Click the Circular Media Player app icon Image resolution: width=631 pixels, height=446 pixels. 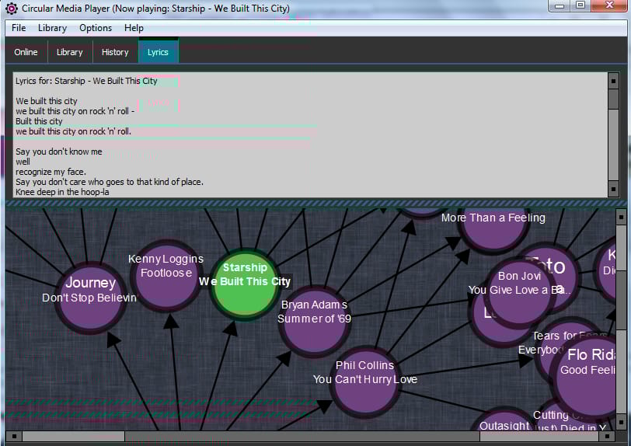pyautogui.click(x=11, y=8)
